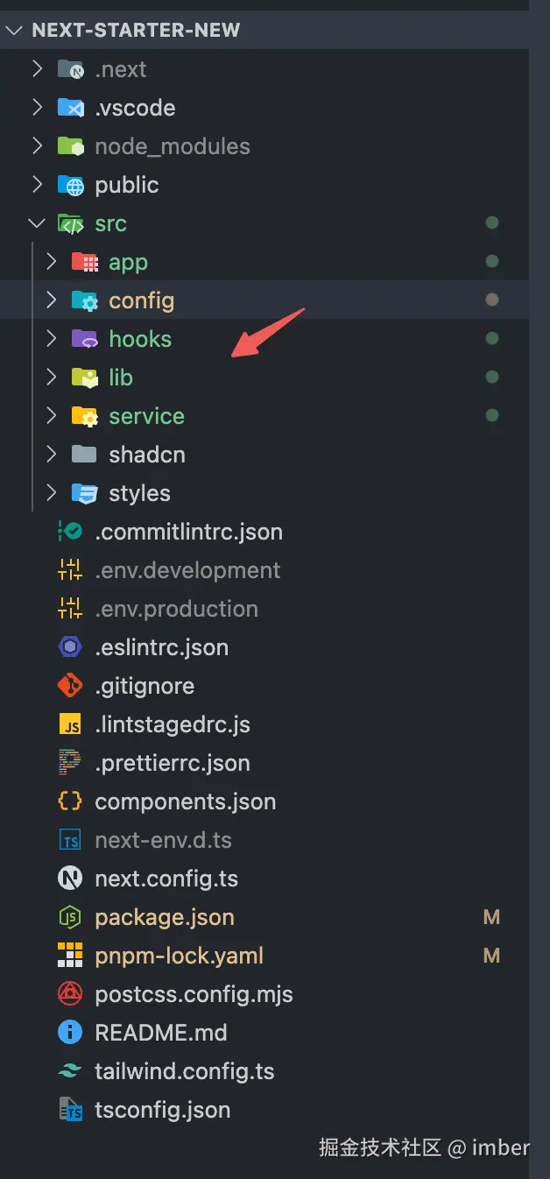Collapse the NEXT-STARTER-NEW project root
This screenshot has width=550, height=1179.
click(14, 31)
